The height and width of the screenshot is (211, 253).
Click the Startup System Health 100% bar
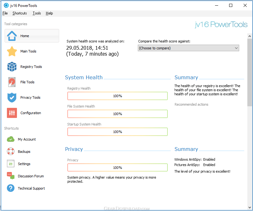pos(117,132)
